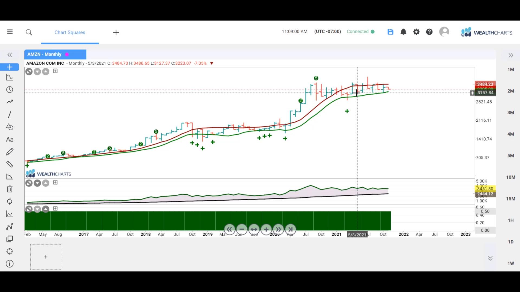Select the ruler measure tool

tap(9, 164)
